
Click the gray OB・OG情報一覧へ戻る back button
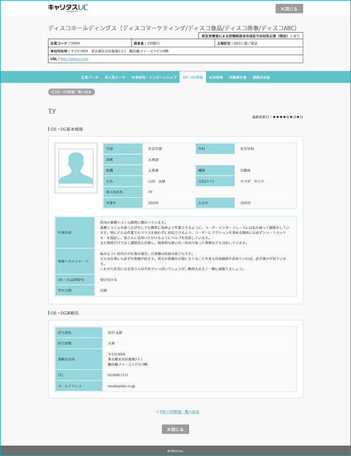[x=71, y=92]
